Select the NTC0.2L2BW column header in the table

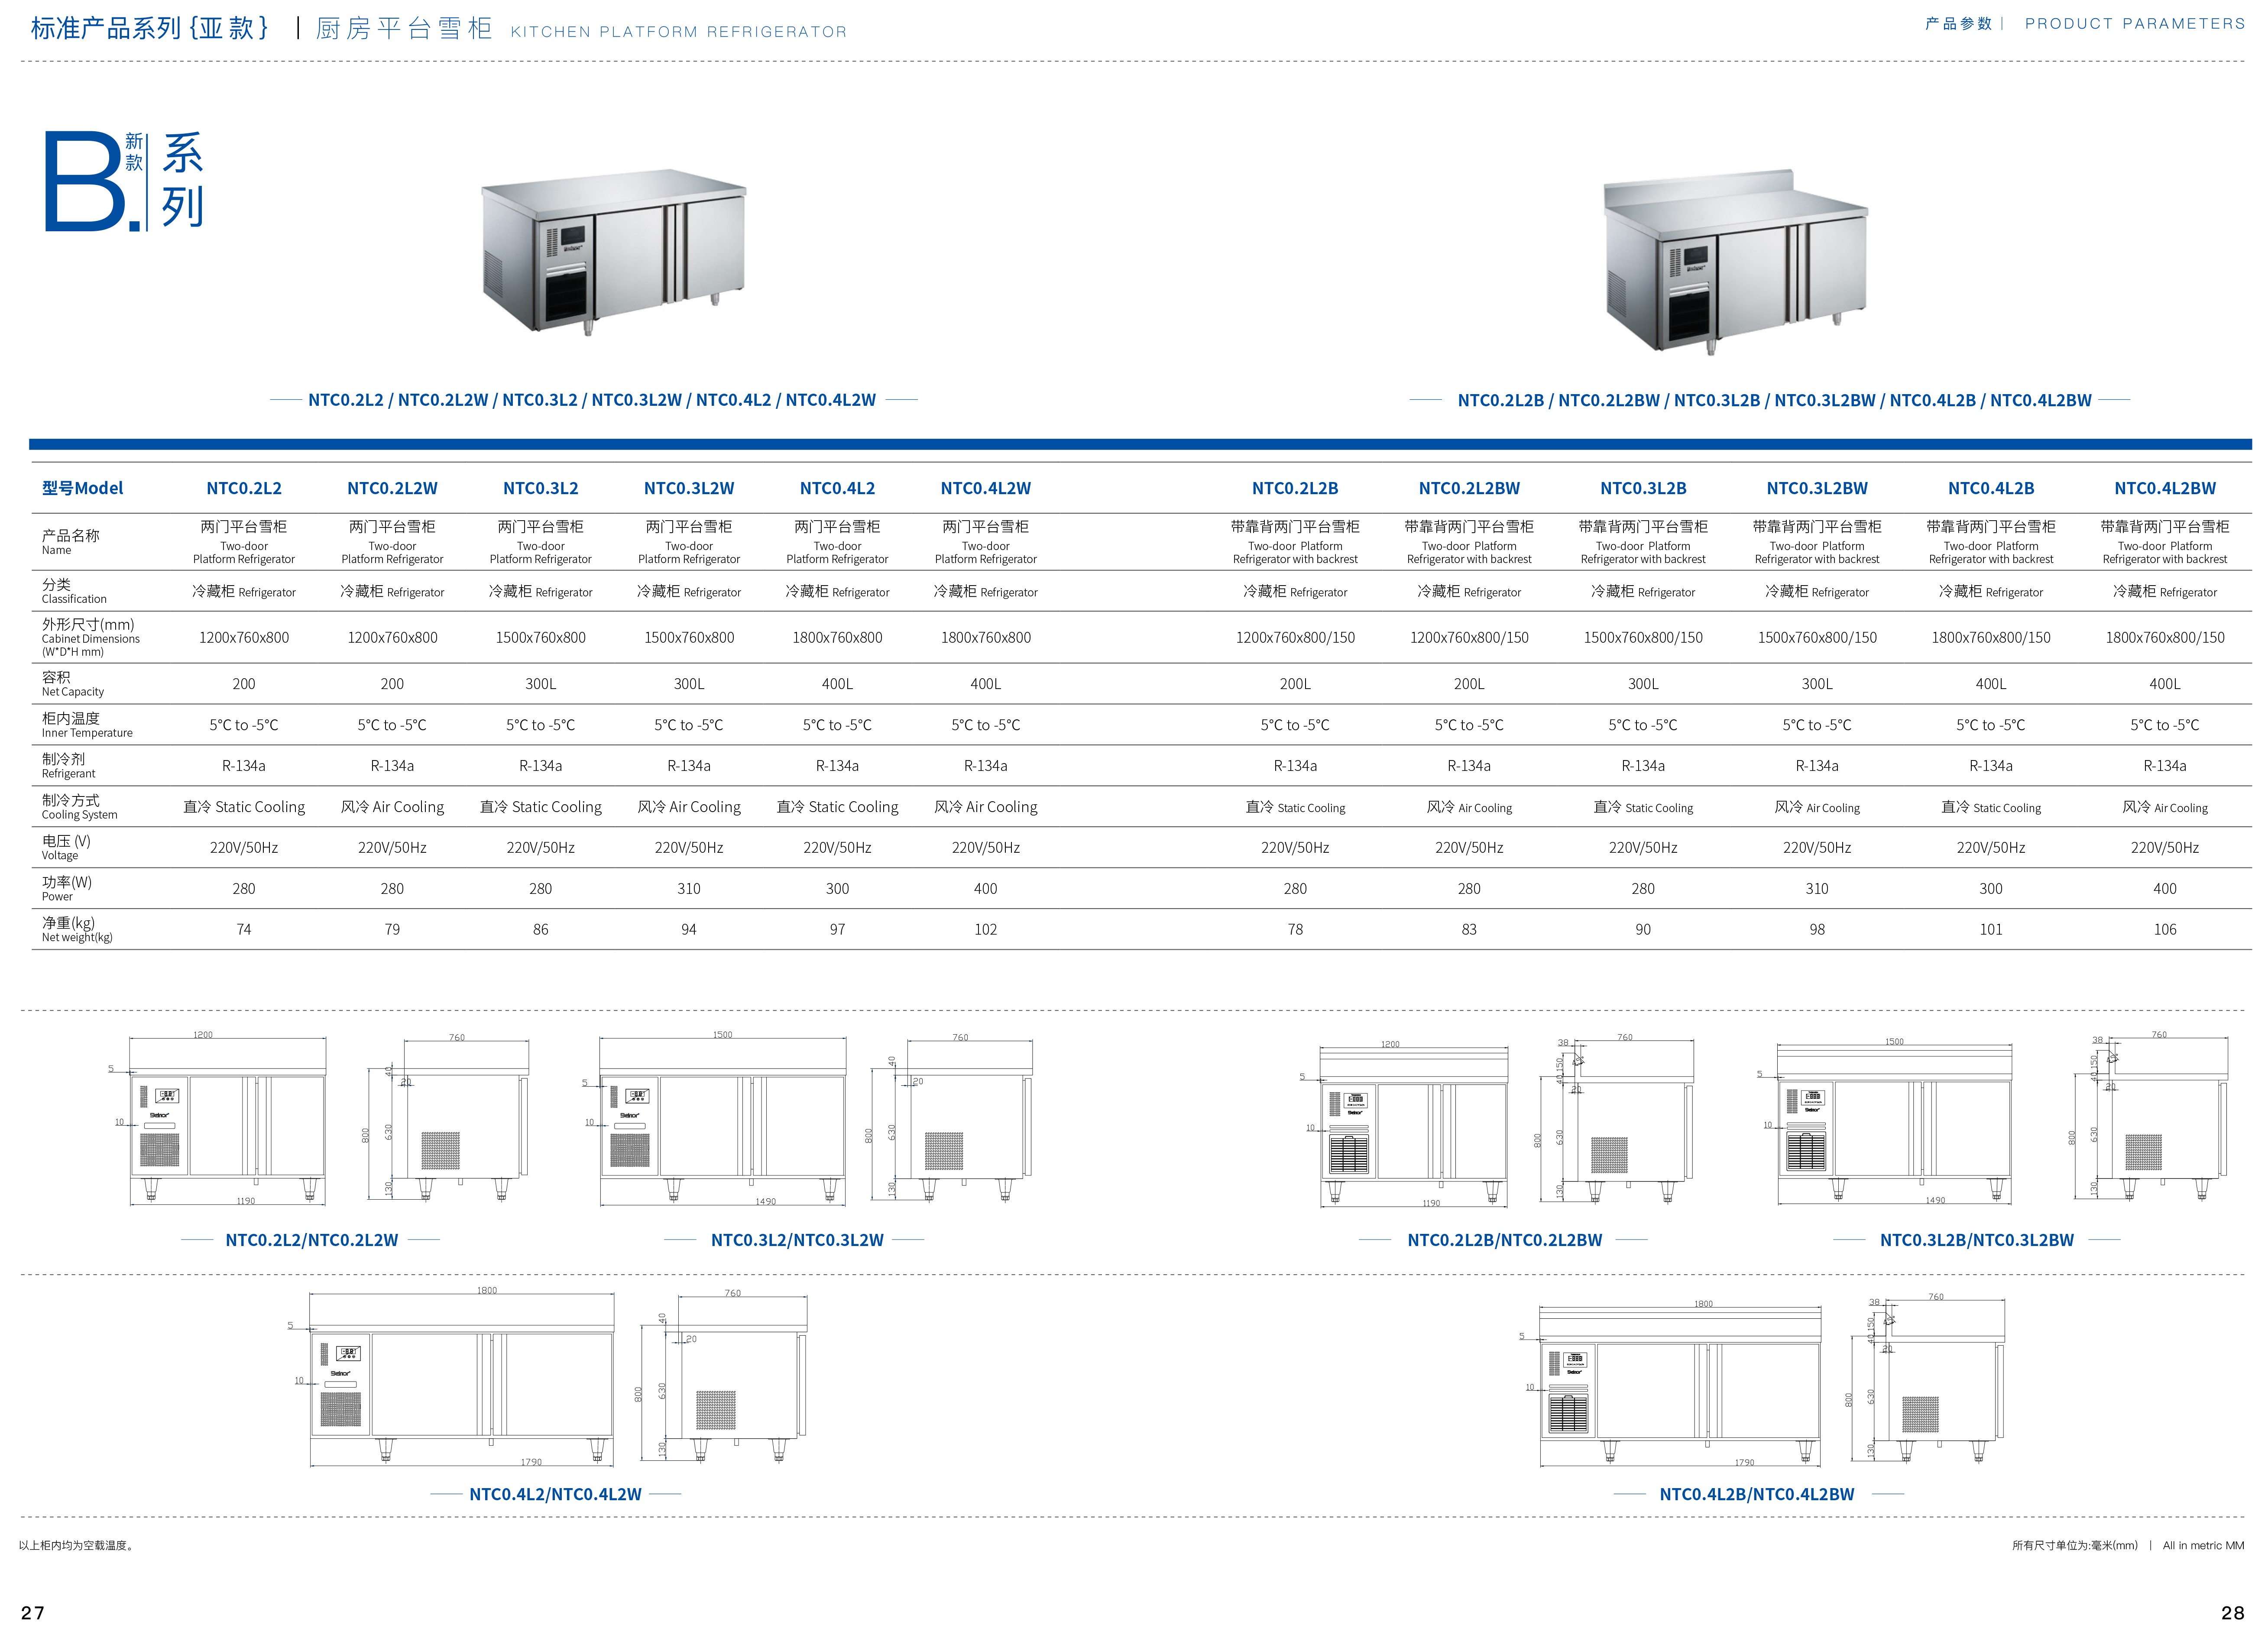[x=1469, y=488]
